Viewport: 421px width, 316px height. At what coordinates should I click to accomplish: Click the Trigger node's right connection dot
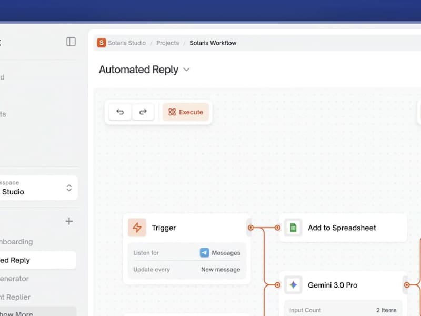pos(251,228)
